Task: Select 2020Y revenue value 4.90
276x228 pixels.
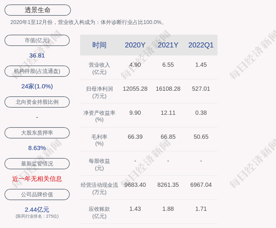Action: click(135, 65)
